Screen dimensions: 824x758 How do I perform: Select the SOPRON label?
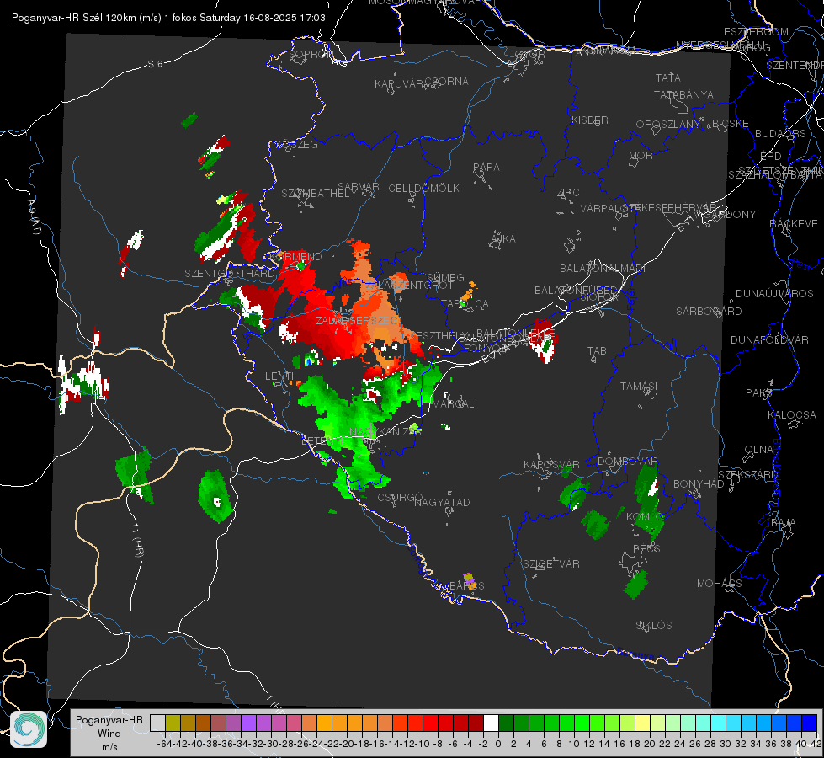pyautogui.click(x=311, y=54)
